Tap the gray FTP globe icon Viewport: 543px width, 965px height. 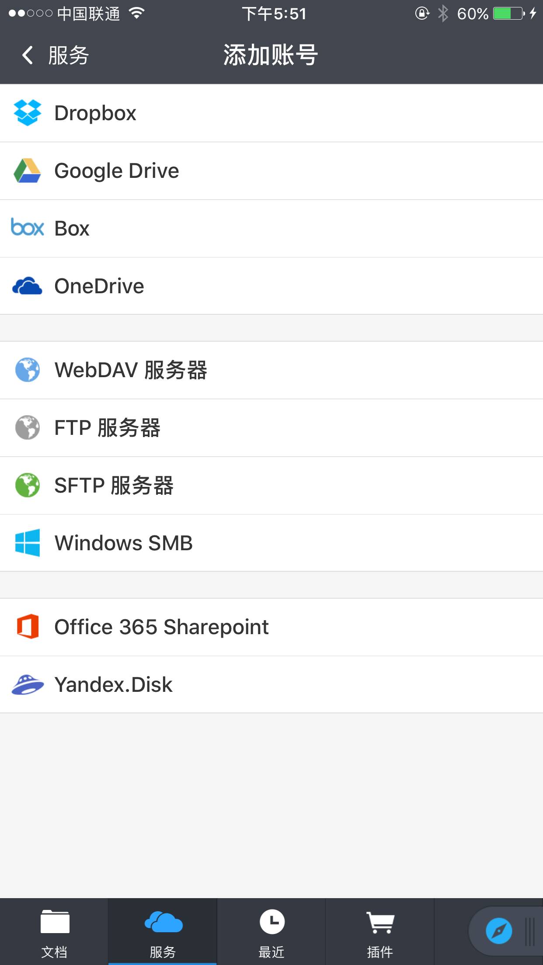pyautogui.click(x=28, y=427)
